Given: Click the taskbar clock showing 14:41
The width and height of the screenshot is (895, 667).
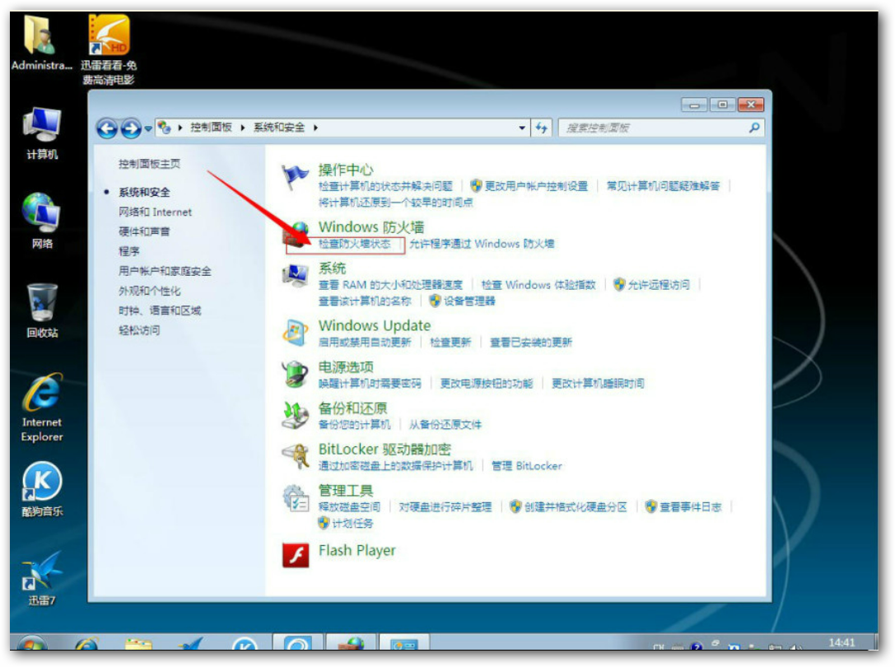Looking at the screenshot, I should coord(841,642).
